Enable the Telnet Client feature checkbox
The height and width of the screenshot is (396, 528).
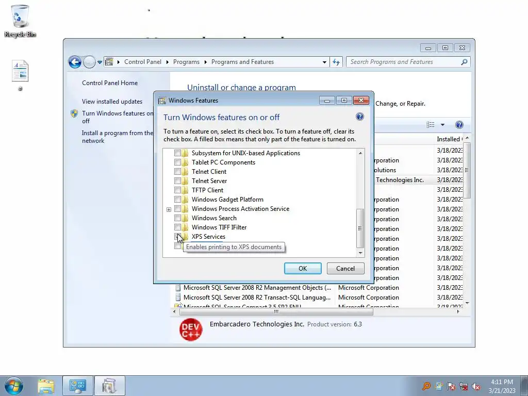177,172
